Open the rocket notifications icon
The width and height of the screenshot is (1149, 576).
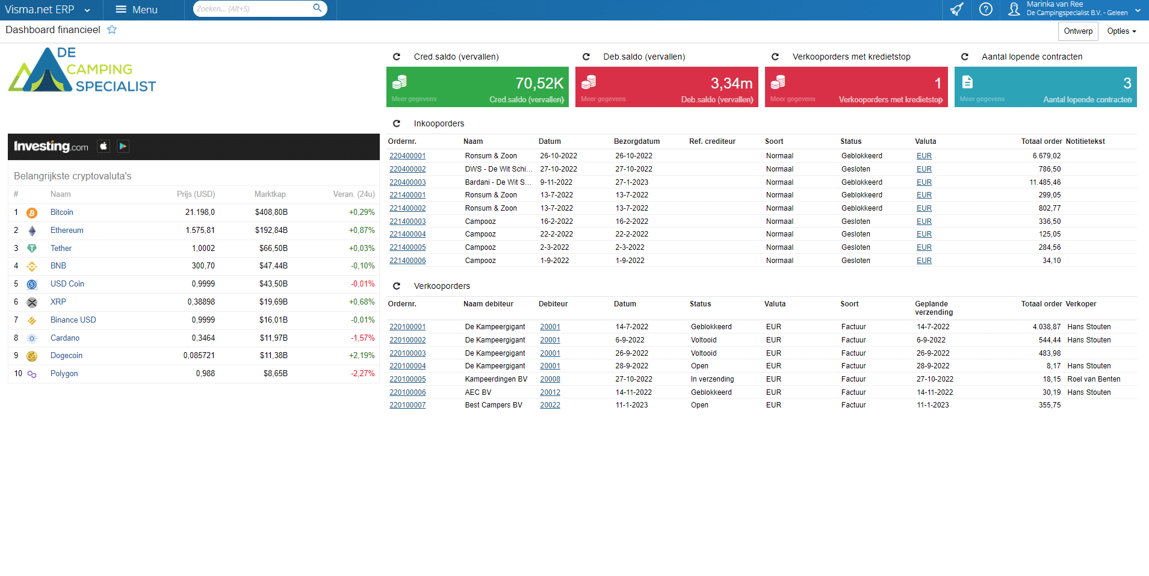click(956, 10)
